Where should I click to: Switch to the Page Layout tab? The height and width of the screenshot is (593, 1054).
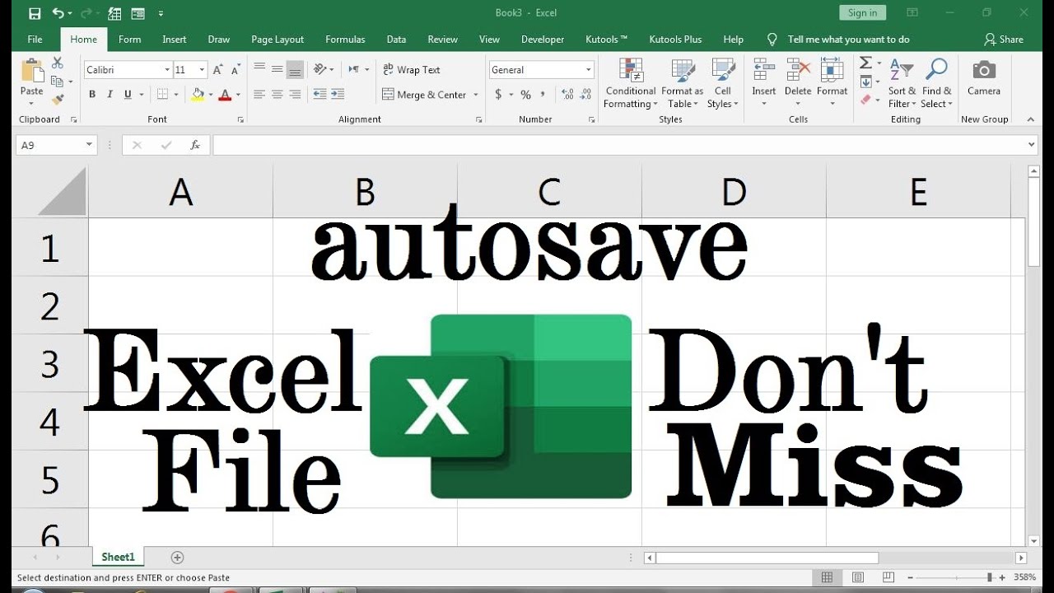(x=277, y=39)
